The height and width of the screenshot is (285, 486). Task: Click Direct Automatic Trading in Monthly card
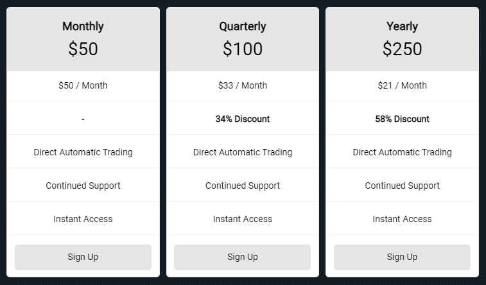click(83, 152)
